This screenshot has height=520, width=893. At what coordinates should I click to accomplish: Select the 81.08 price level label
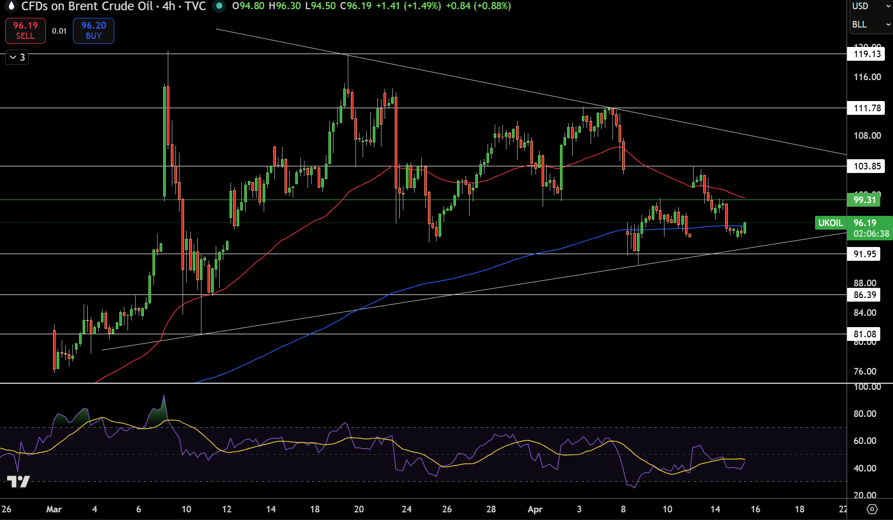864,334
